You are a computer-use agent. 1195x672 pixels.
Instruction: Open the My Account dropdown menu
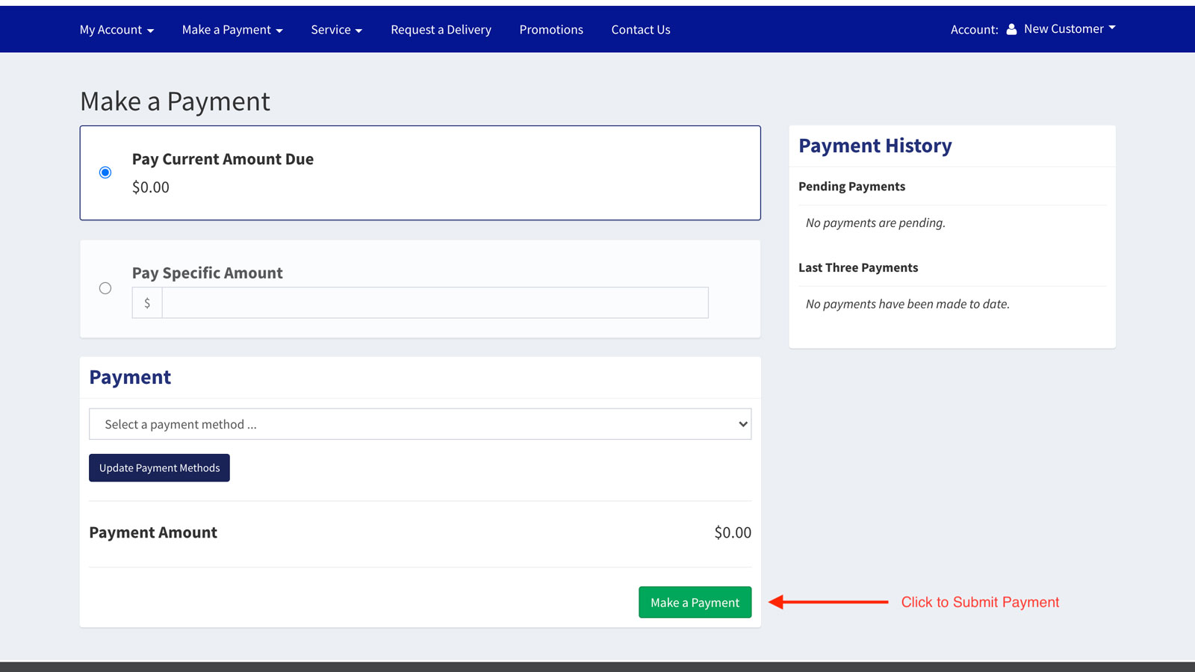click(117, 30)
